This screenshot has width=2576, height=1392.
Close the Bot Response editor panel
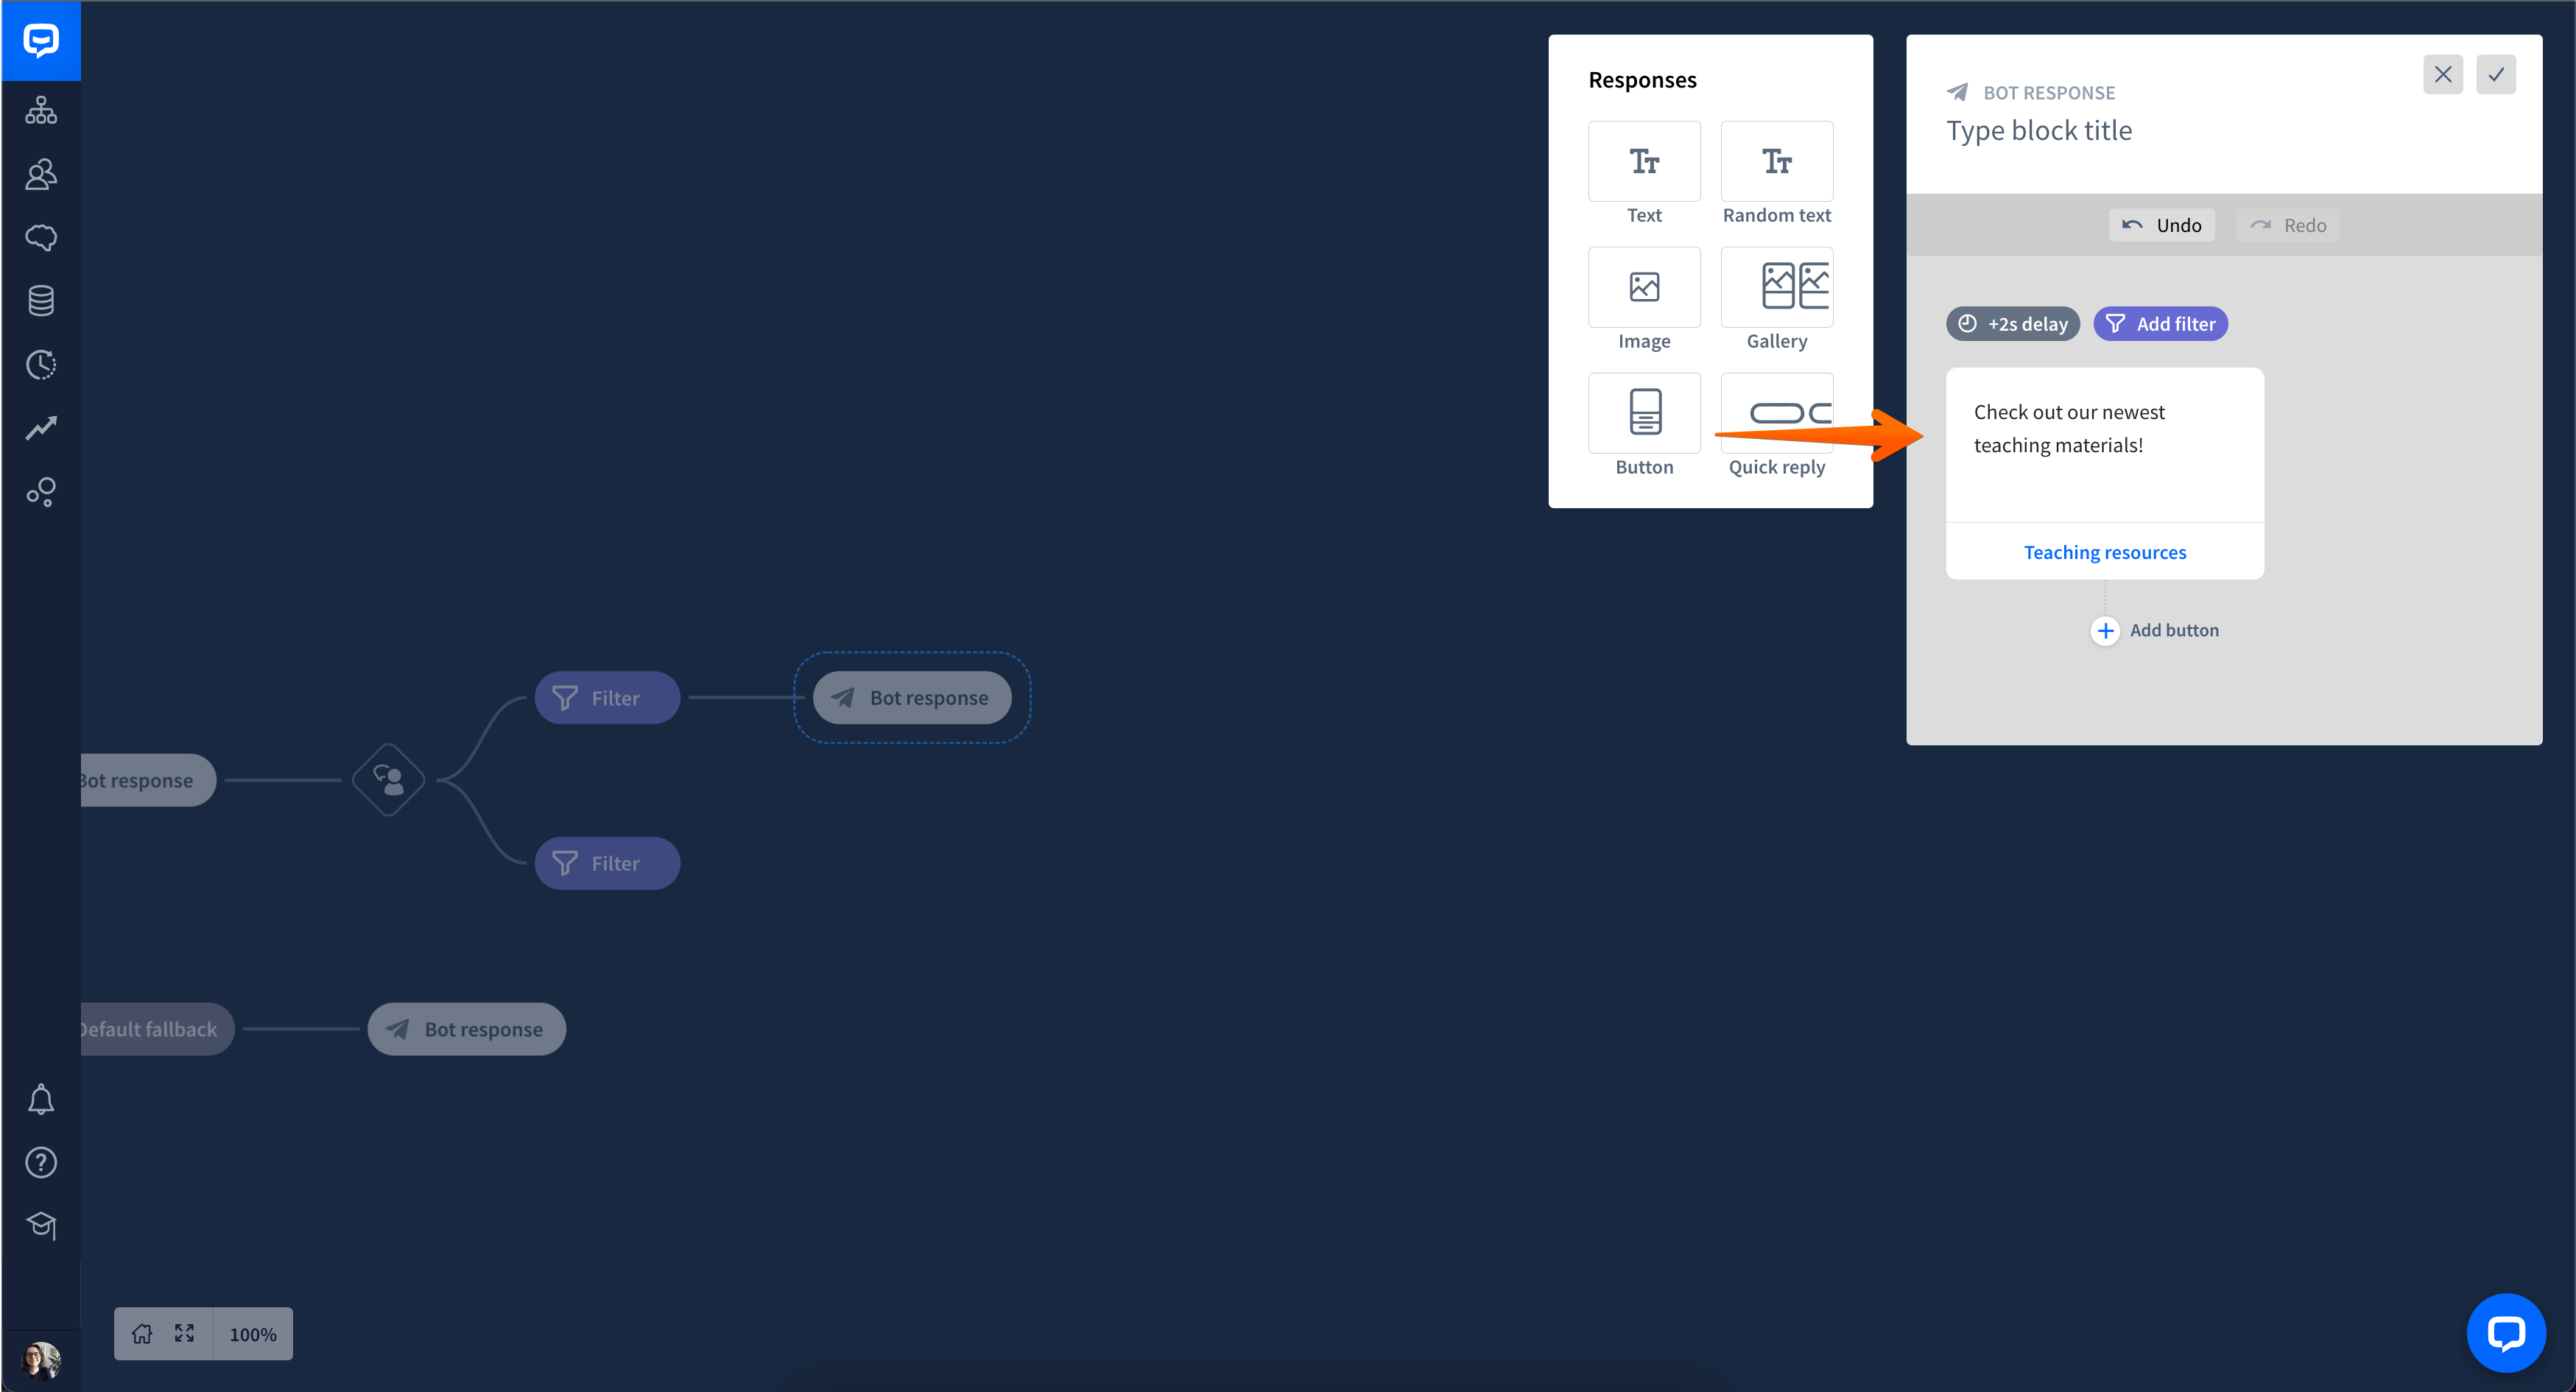(2443, 74)
